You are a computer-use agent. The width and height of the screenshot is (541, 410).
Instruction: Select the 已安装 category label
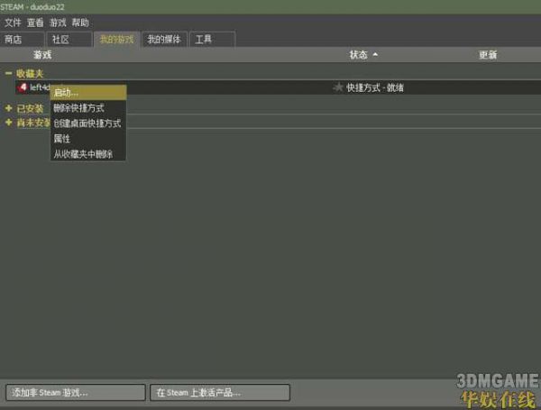[x=30, y=109]
